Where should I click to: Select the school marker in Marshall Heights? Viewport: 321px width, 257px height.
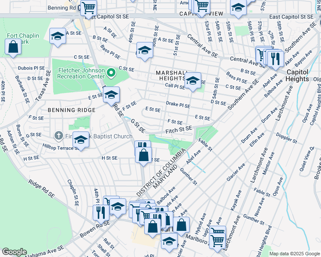[193, 81]
